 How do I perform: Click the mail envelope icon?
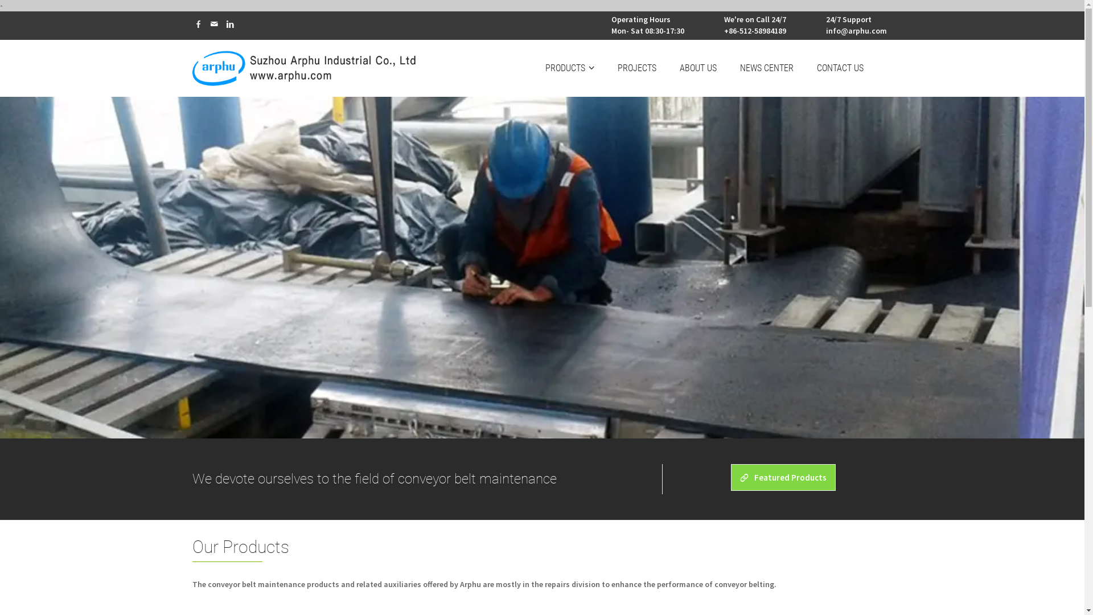click(214, 24)
